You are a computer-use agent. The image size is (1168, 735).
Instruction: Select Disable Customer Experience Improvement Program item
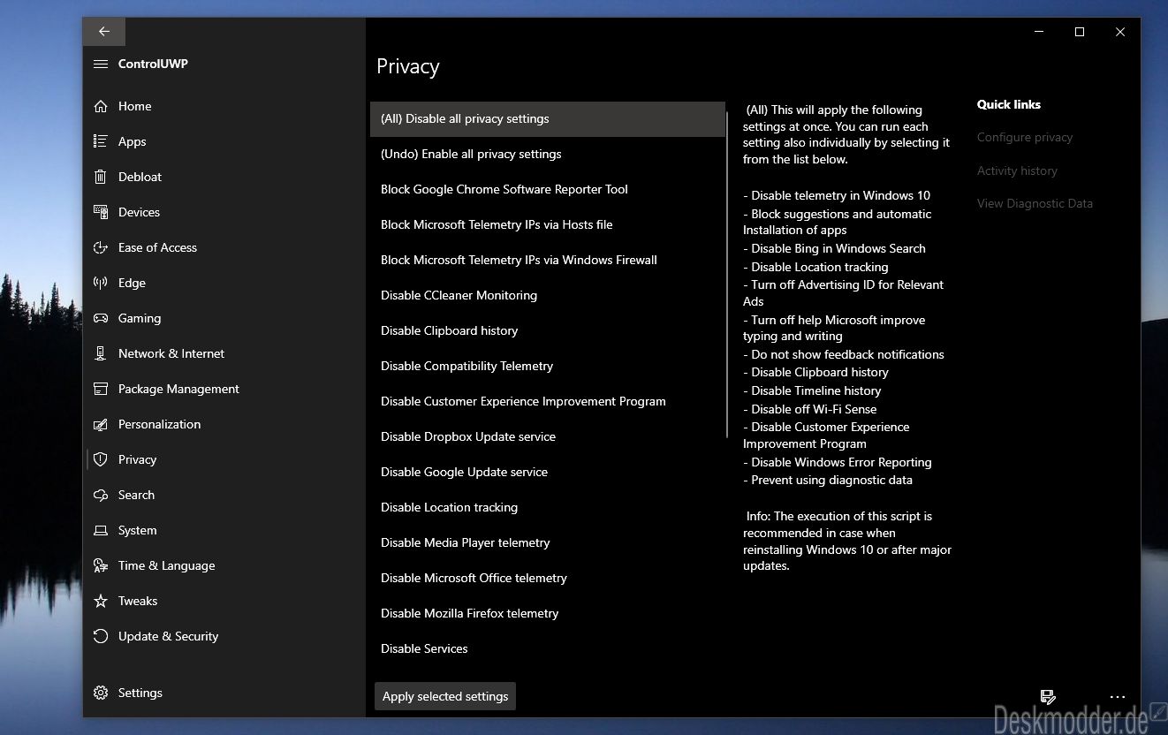[548, 401]
